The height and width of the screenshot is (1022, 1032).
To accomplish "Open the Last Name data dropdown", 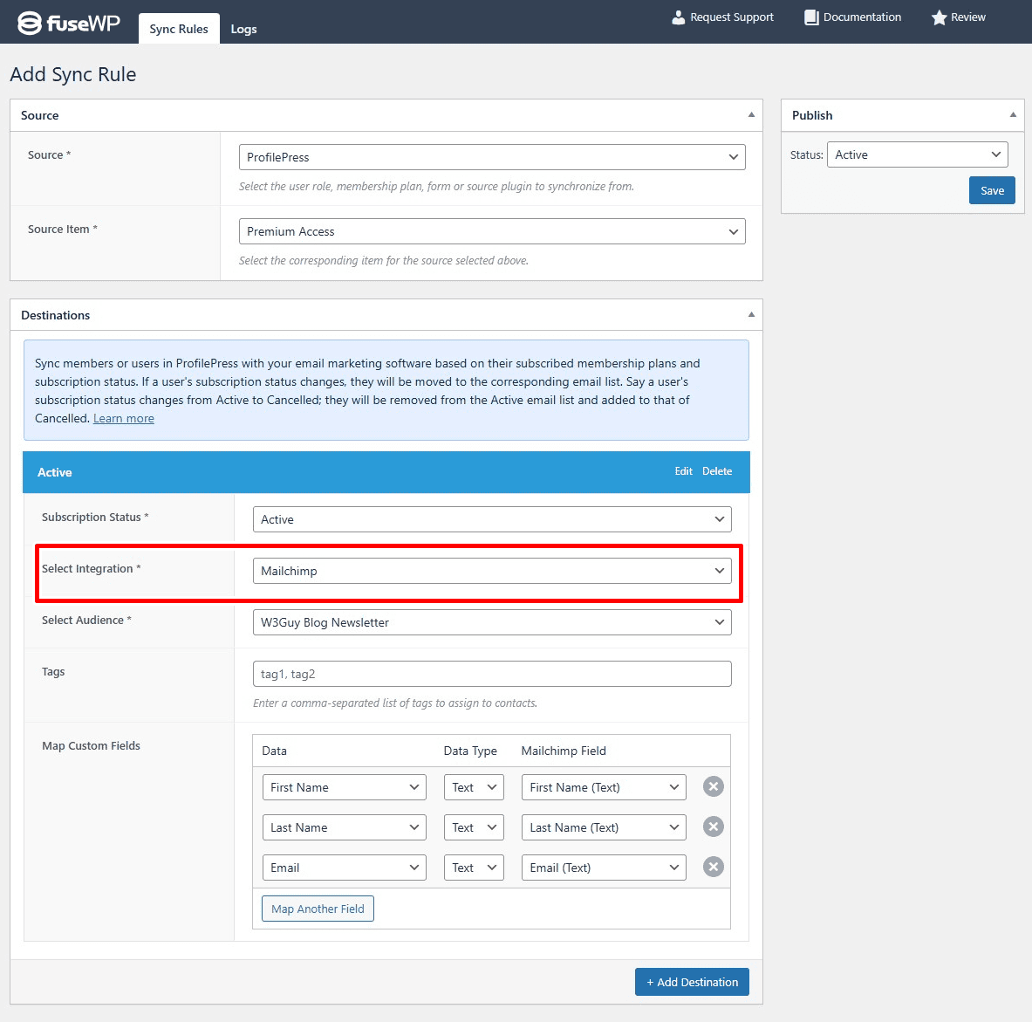I will coord(345,827).
